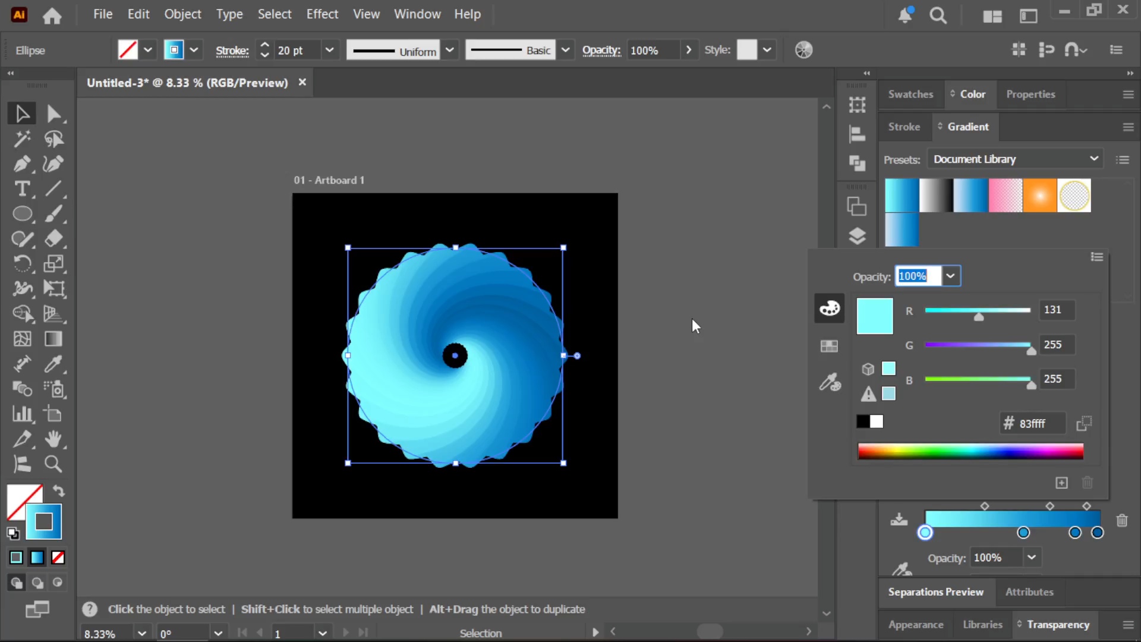Select the Scale tool
The width and height of the screenshot is (1141, 642).
53,263
